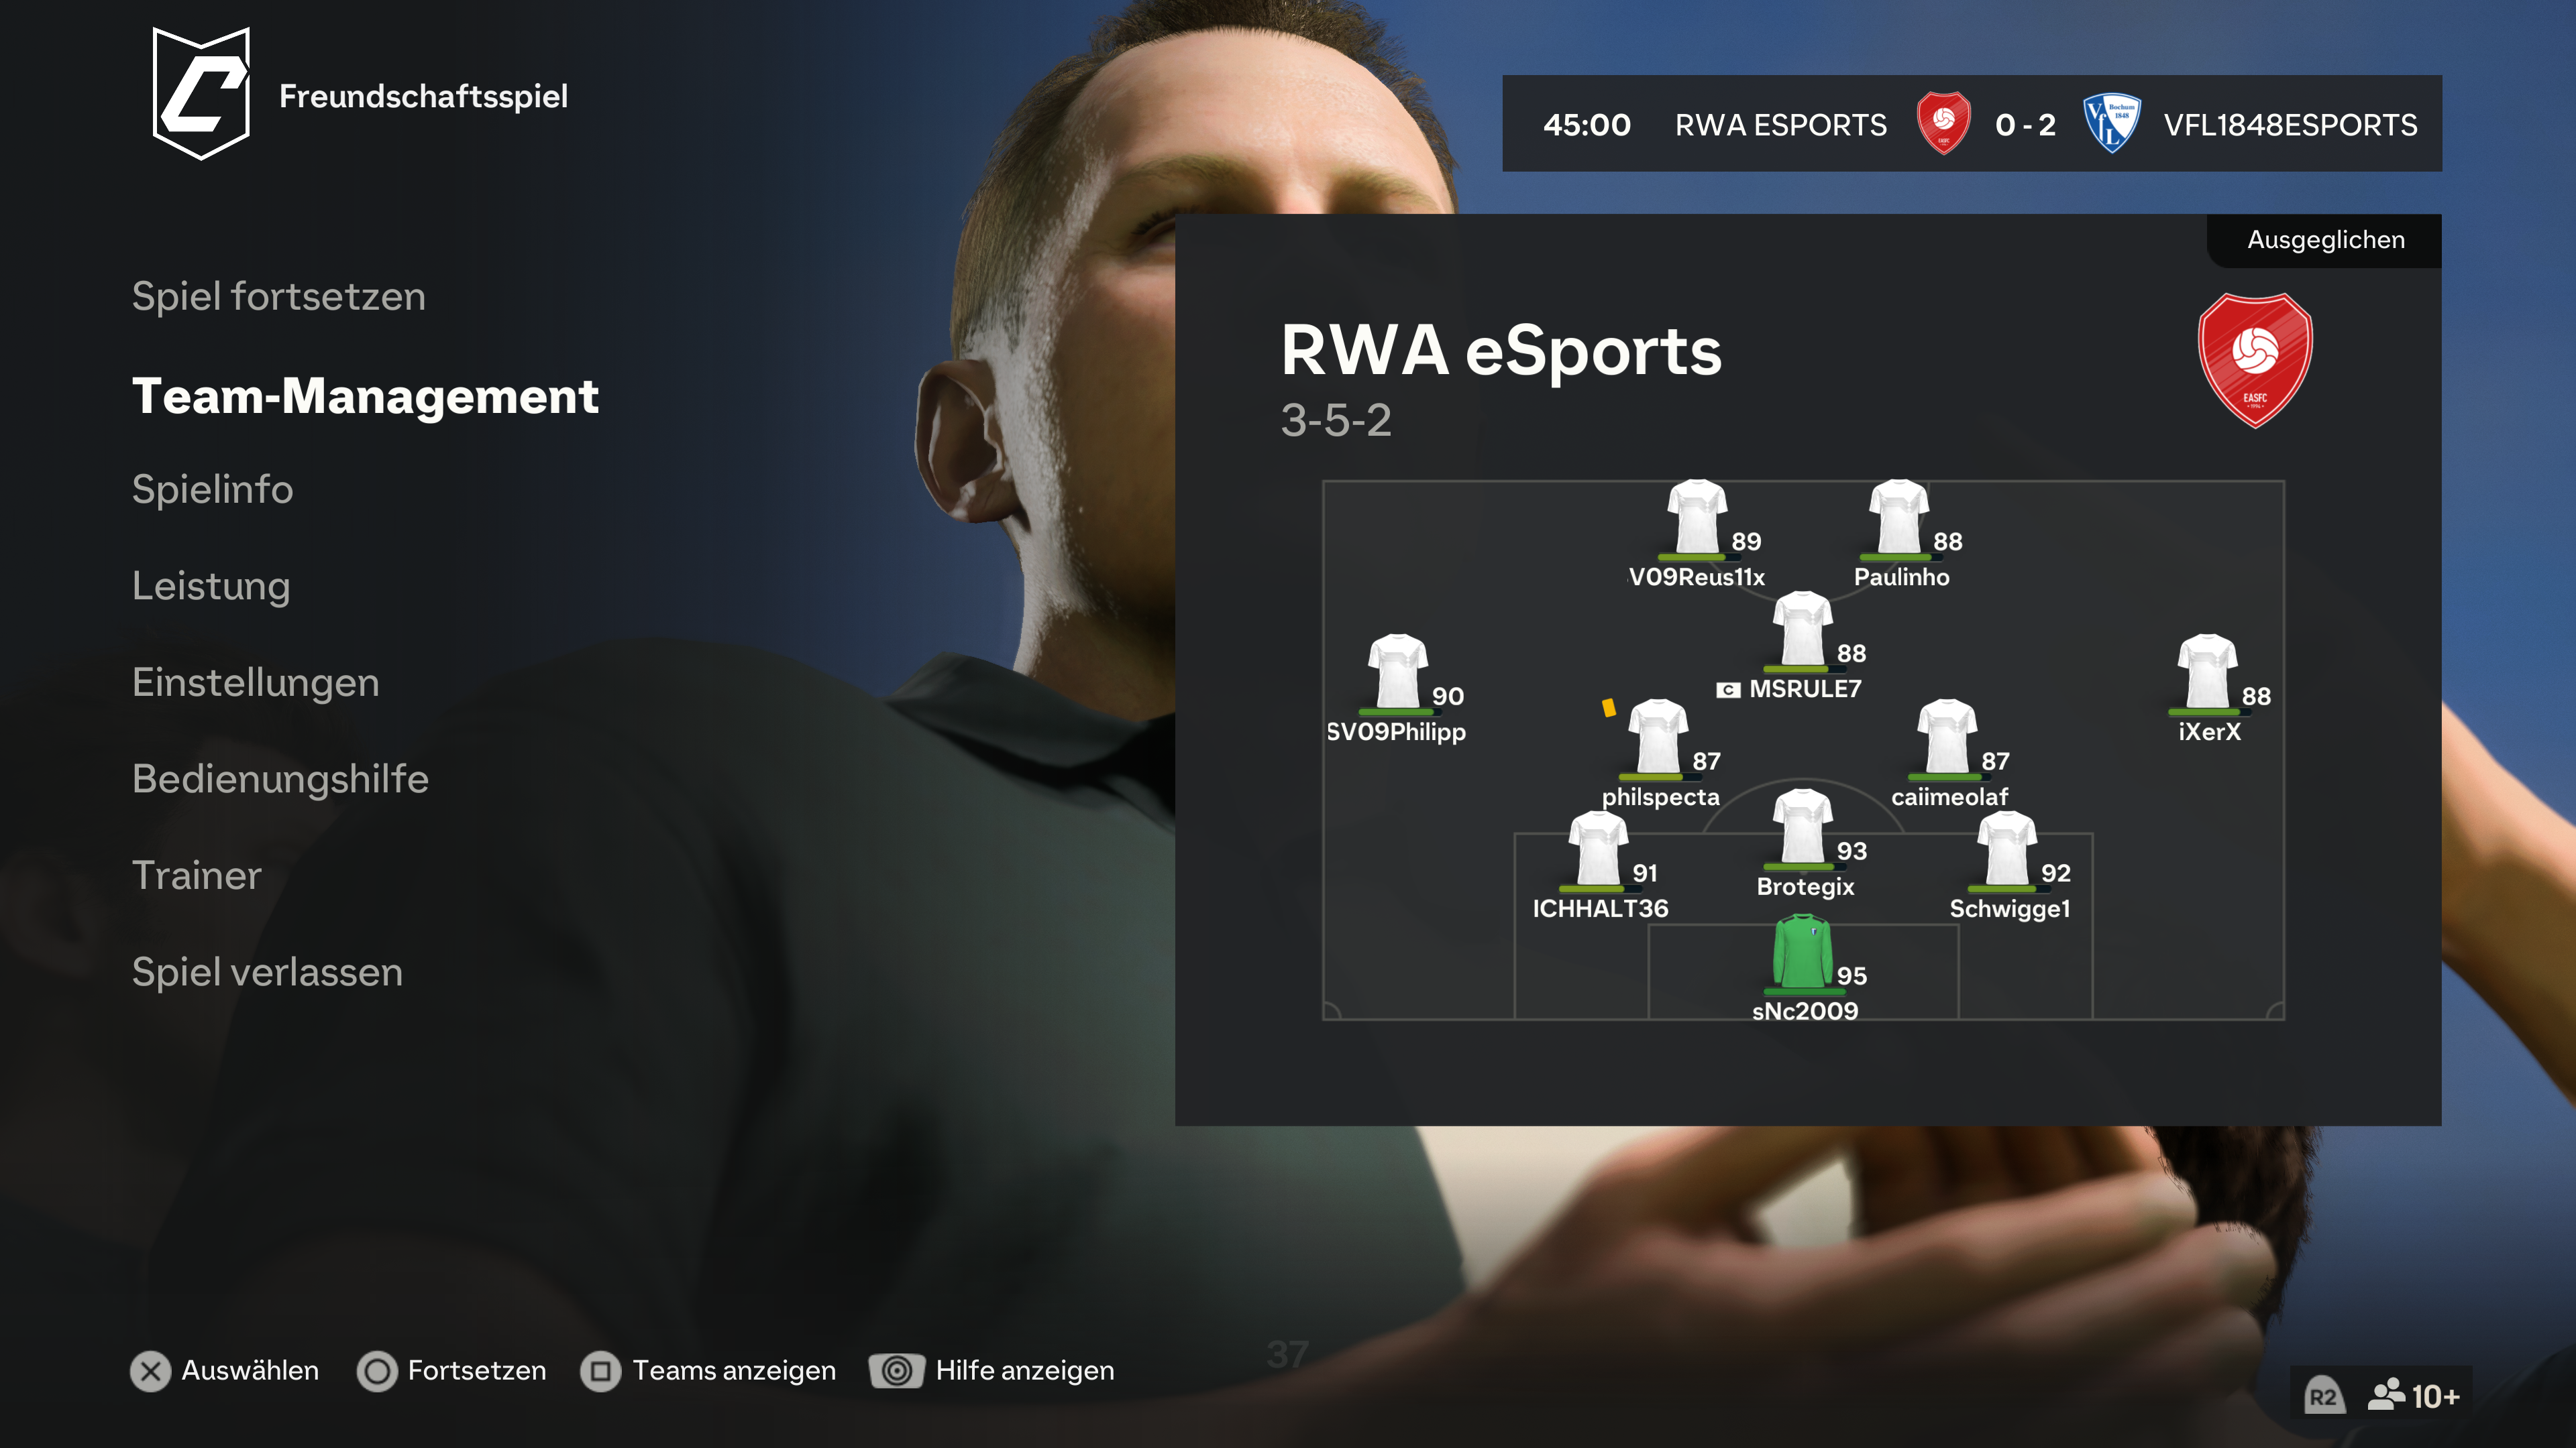Select goalkeeper sNc2009 green jersey
This screenshot has width=2576, height=1448.
1801,953
